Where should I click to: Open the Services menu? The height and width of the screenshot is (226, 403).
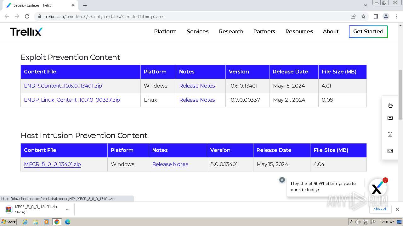point(198,31)
